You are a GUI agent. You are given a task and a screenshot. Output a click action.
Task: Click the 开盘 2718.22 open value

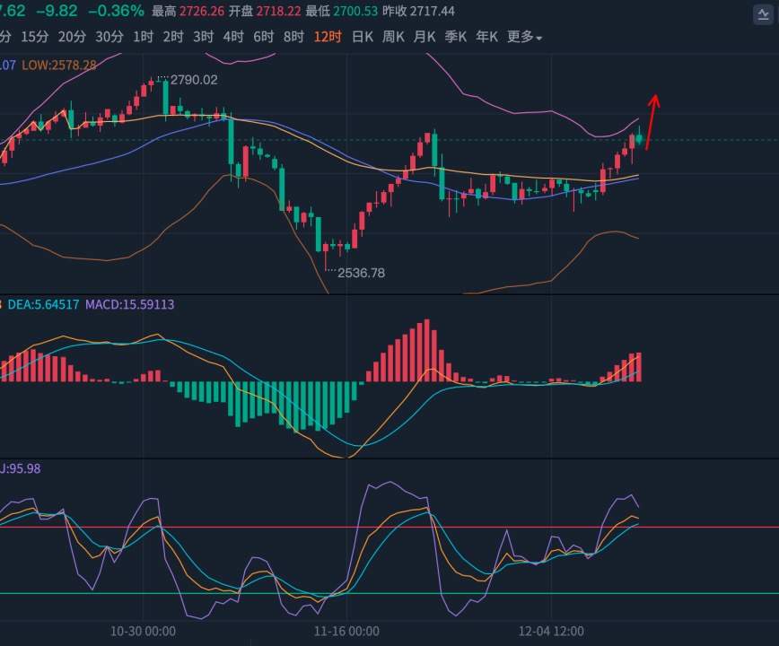(265, 11)
